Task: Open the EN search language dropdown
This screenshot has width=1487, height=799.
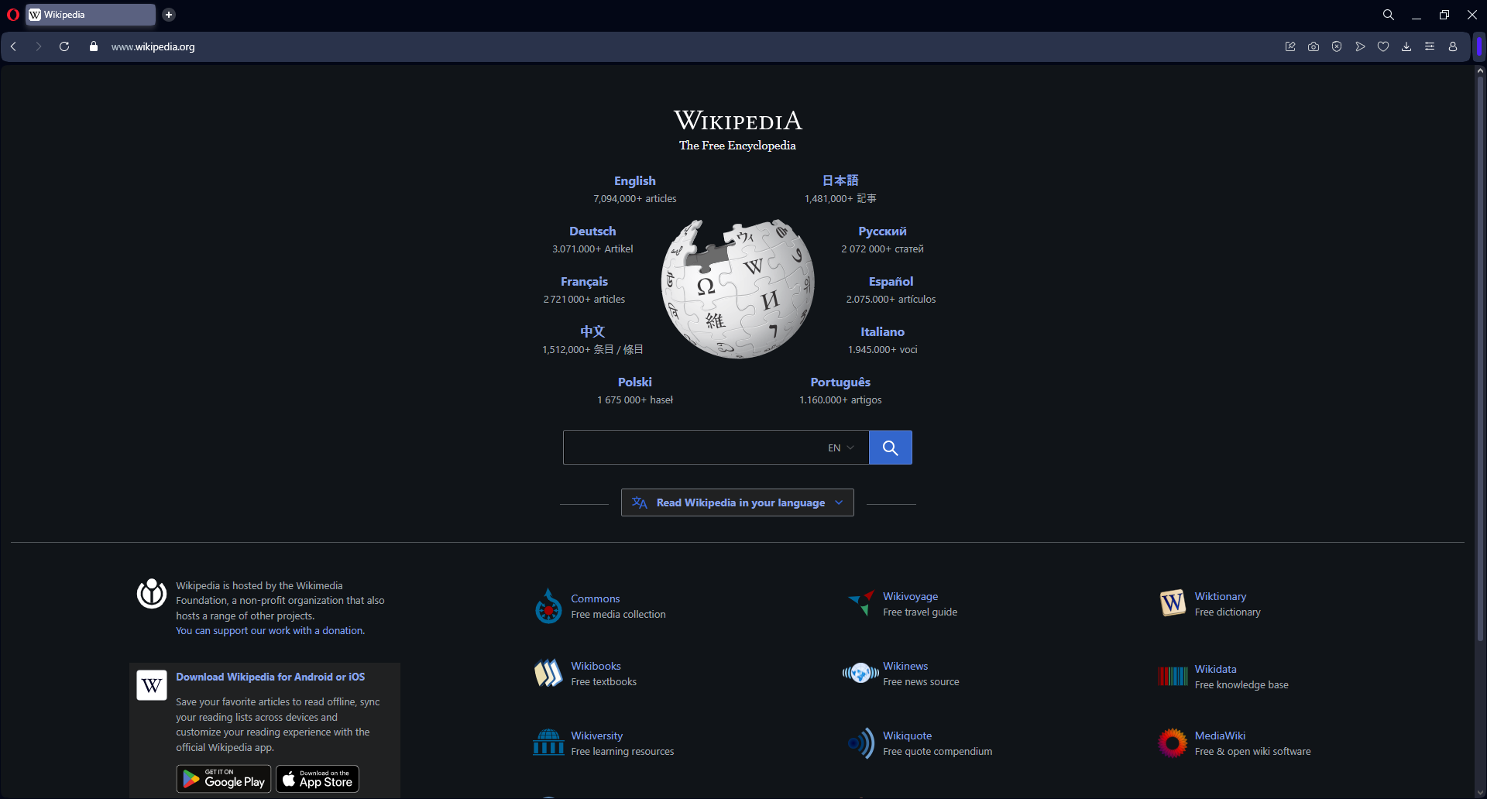Action: [x=841, y=448]
